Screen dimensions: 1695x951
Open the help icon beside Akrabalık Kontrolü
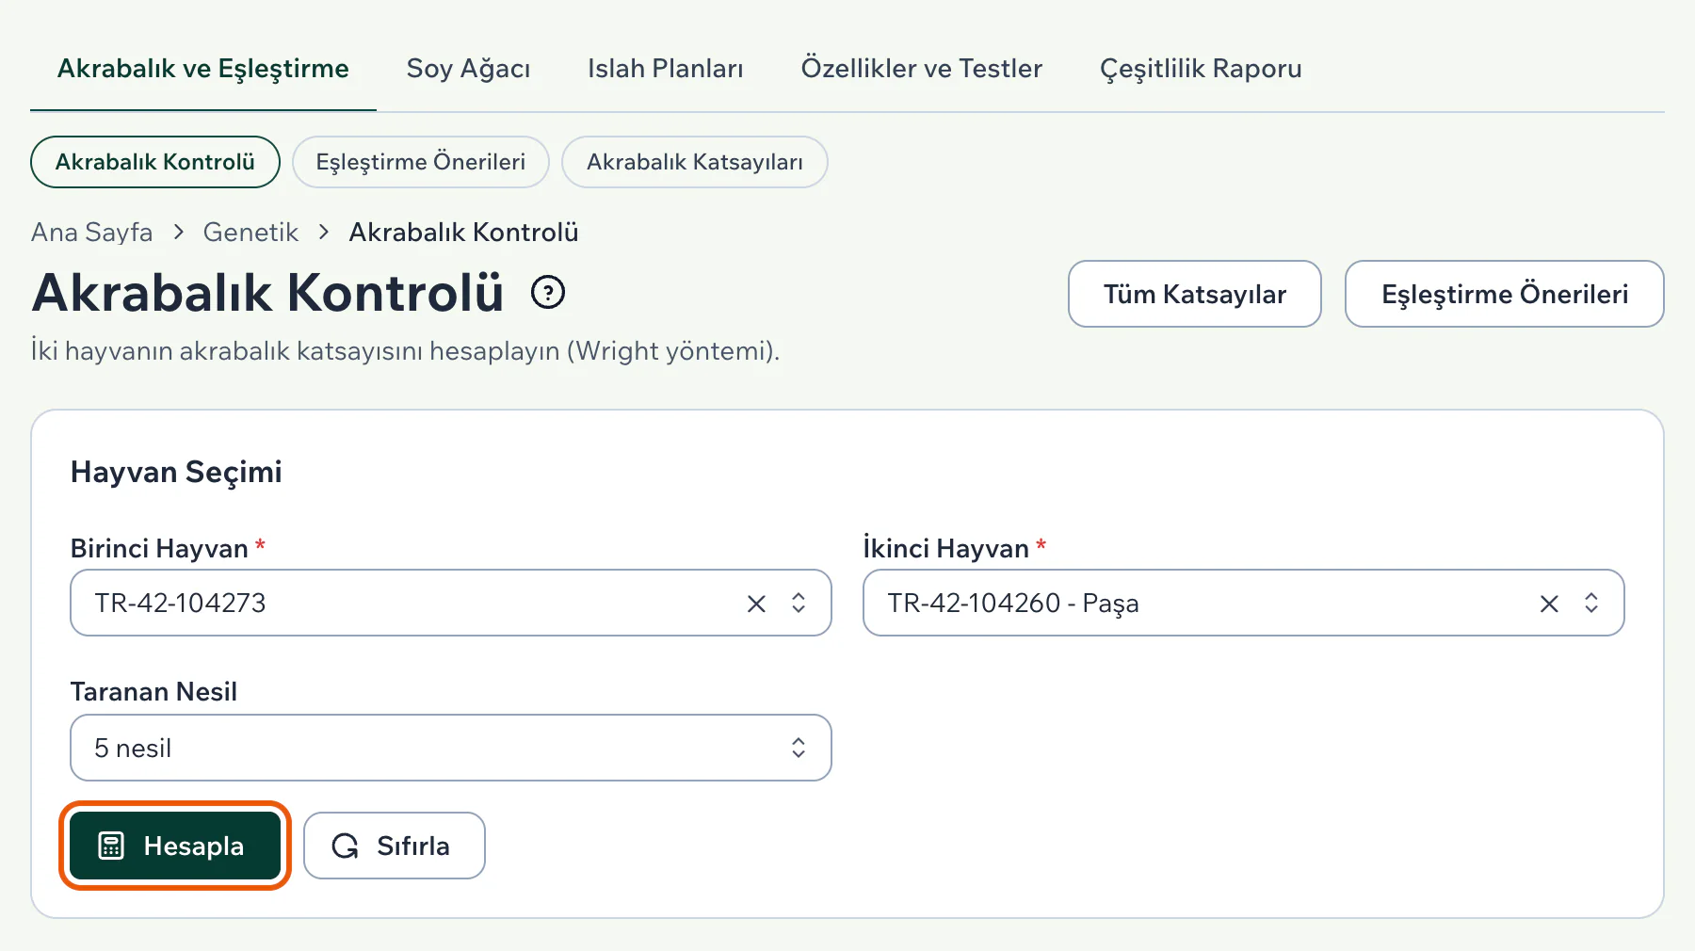548,293
